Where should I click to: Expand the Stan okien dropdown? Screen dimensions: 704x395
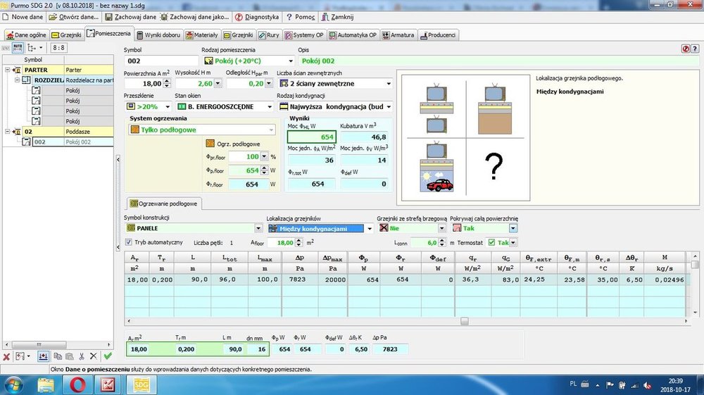click(x=270, y=107)
